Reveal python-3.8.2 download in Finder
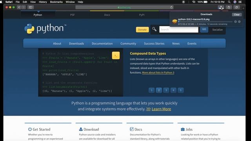 click(x=239, y=22)
